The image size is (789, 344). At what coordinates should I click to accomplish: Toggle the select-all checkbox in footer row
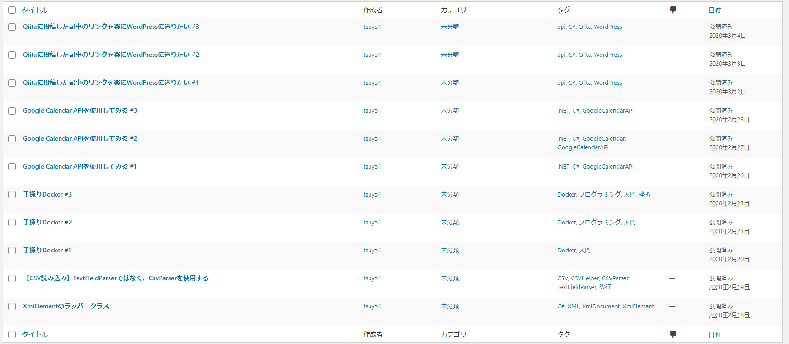[x=12, y=334]
